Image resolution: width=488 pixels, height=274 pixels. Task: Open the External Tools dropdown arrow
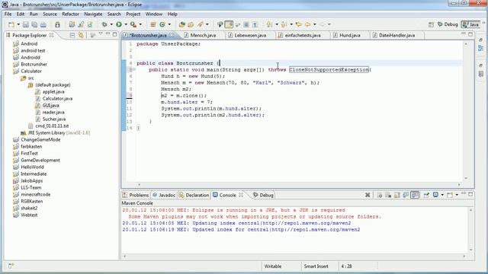pos(140,24)
